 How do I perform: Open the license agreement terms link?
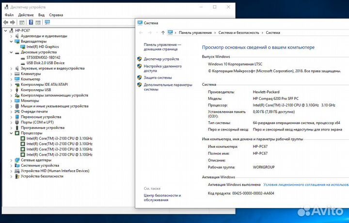click(x=306, y=185)
